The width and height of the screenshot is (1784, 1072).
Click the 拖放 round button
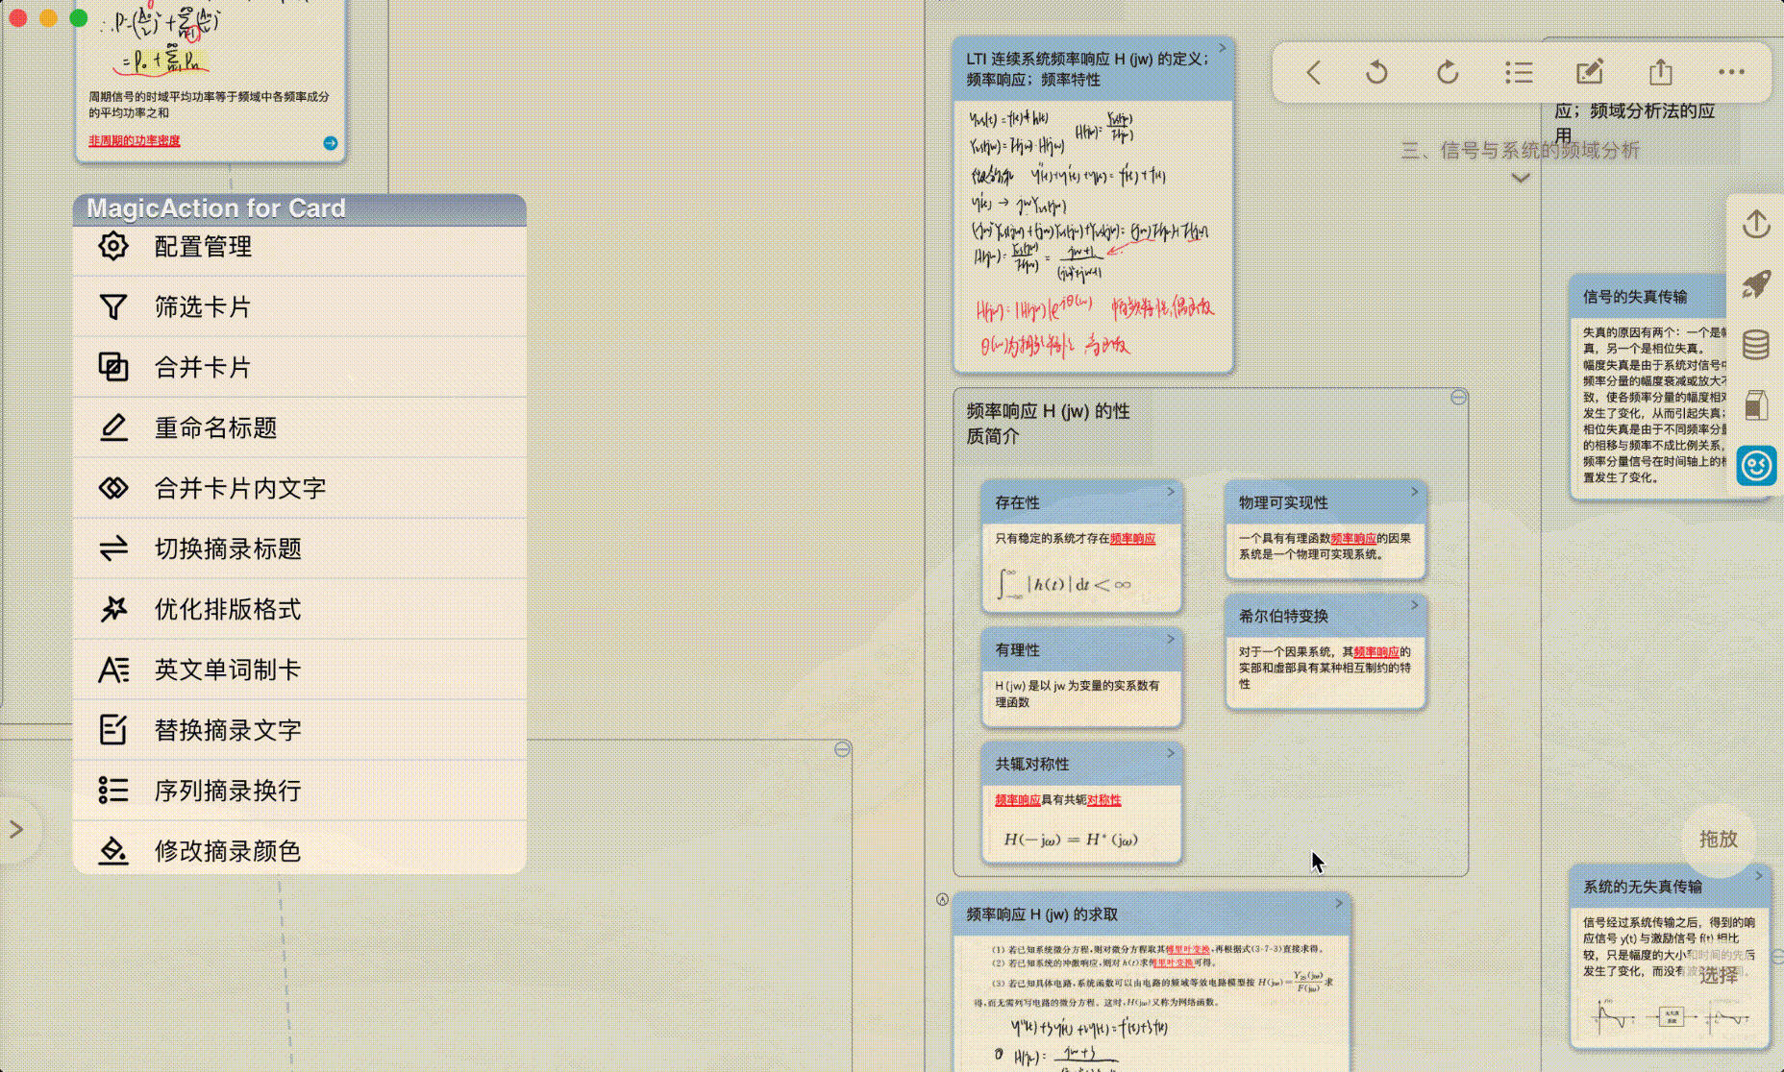1718,839
